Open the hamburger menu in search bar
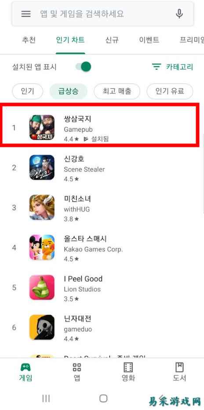Screen dimensions: 204x410 pos(26,14)
